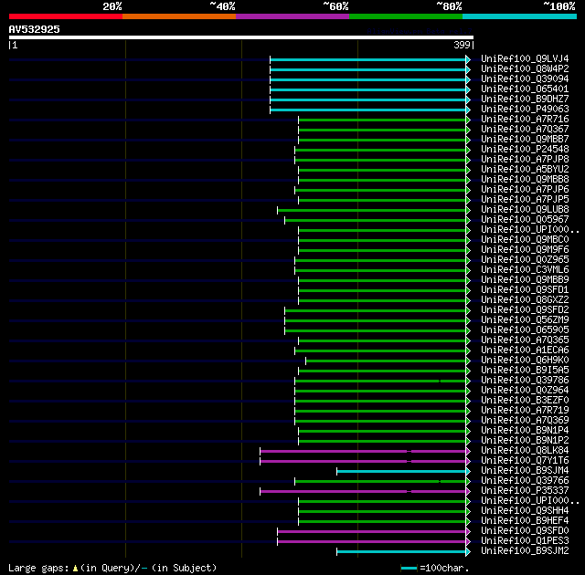Select the UniRef100_A7PJP8 label
The image size is (585, 575).
coord(525,160)
